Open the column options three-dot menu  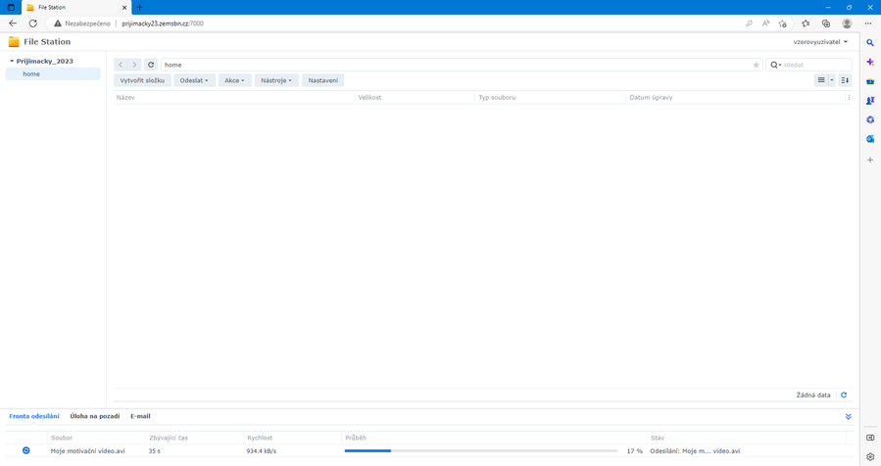849,98
